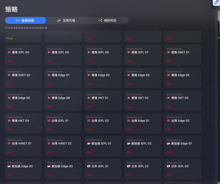The width and height of the screenshot is (220, 184).
Task: Click the 台湾 Edge 01 node name
Action: coord(140,121)
